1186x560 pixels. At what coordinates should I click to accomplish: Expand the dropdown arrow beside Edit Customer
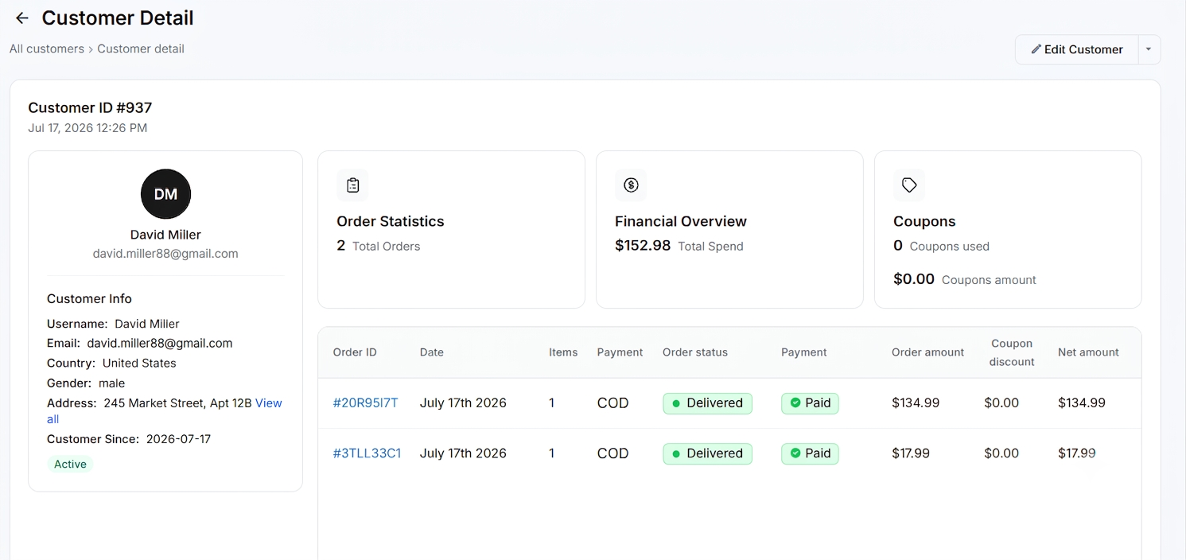[1149, 49]
